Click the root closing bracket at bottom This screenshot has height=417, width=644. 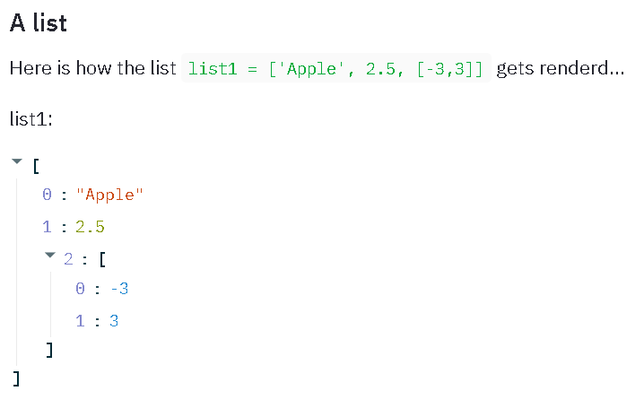coord(16,378)
